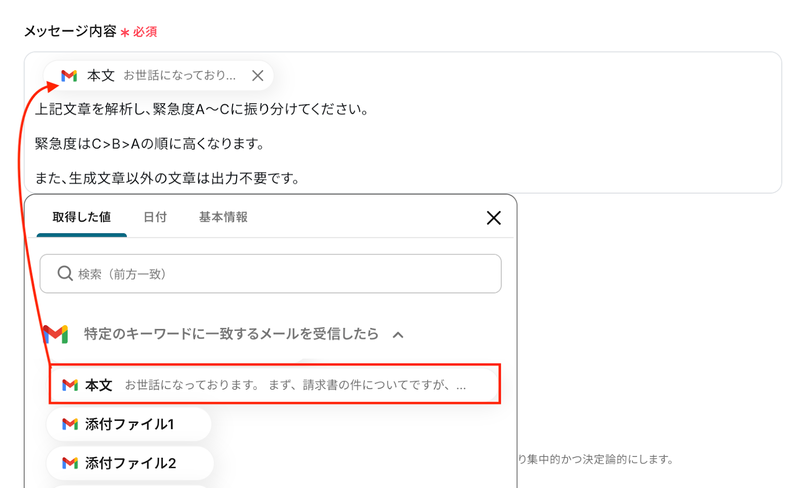Click the large Gmail icon beside the trigger name
This screenshot has width=802, height=488.
55,334
